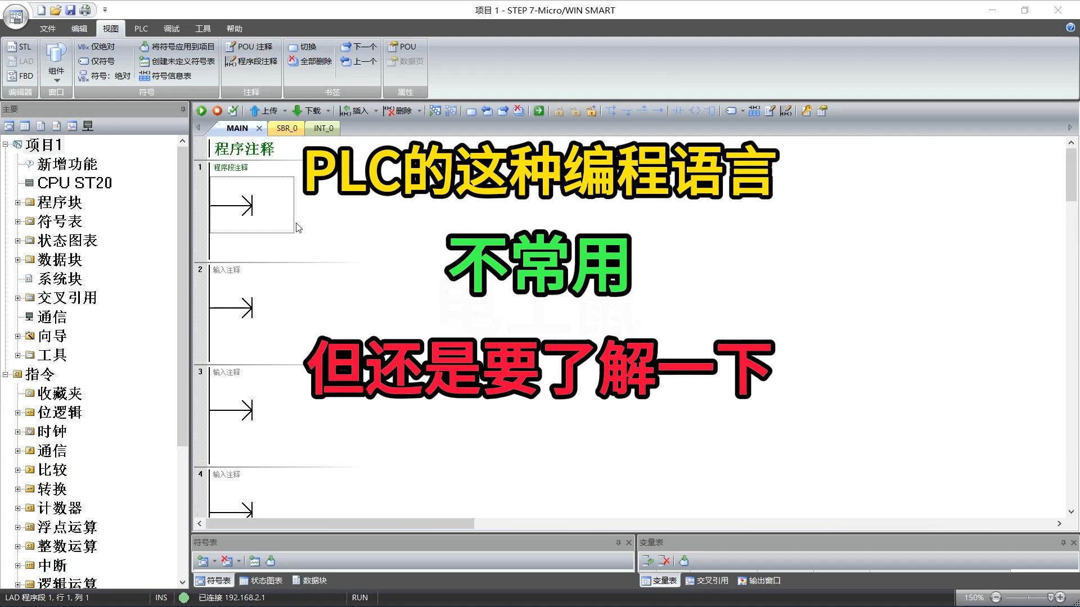Viewport: 1080px width, 607px height.
Task: Open the 帮助 ribbon tab
Action: pyautogui.click(x=235, y=29)
